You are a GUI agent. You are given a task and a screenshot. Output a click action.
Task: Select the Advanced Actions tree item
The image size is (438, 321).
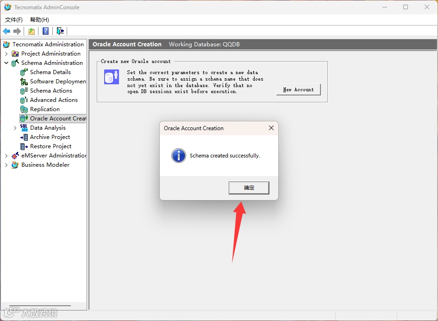click(54, 100)
